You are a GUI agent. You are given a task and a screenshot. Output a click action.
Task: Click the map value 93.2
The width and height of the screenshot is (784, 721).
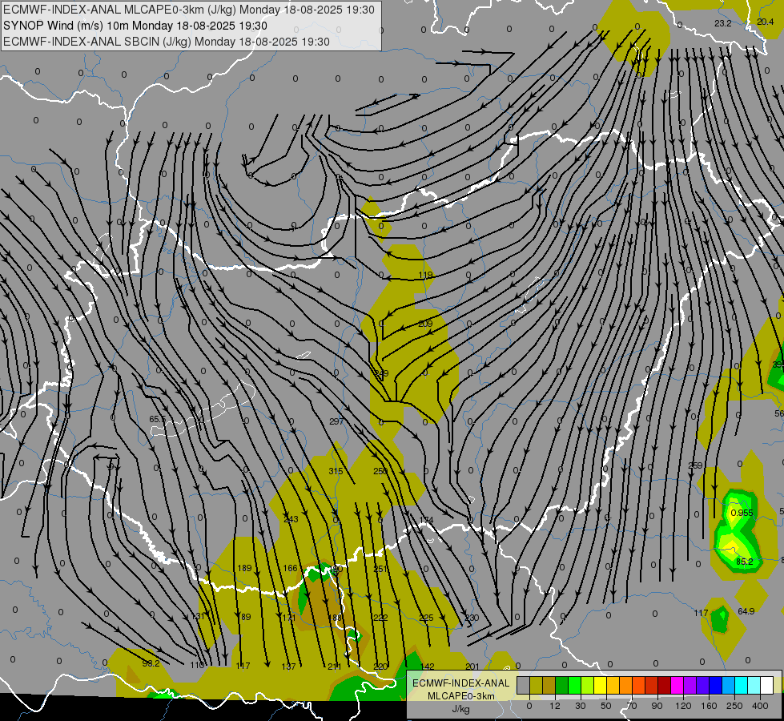[x=151, y=663]
